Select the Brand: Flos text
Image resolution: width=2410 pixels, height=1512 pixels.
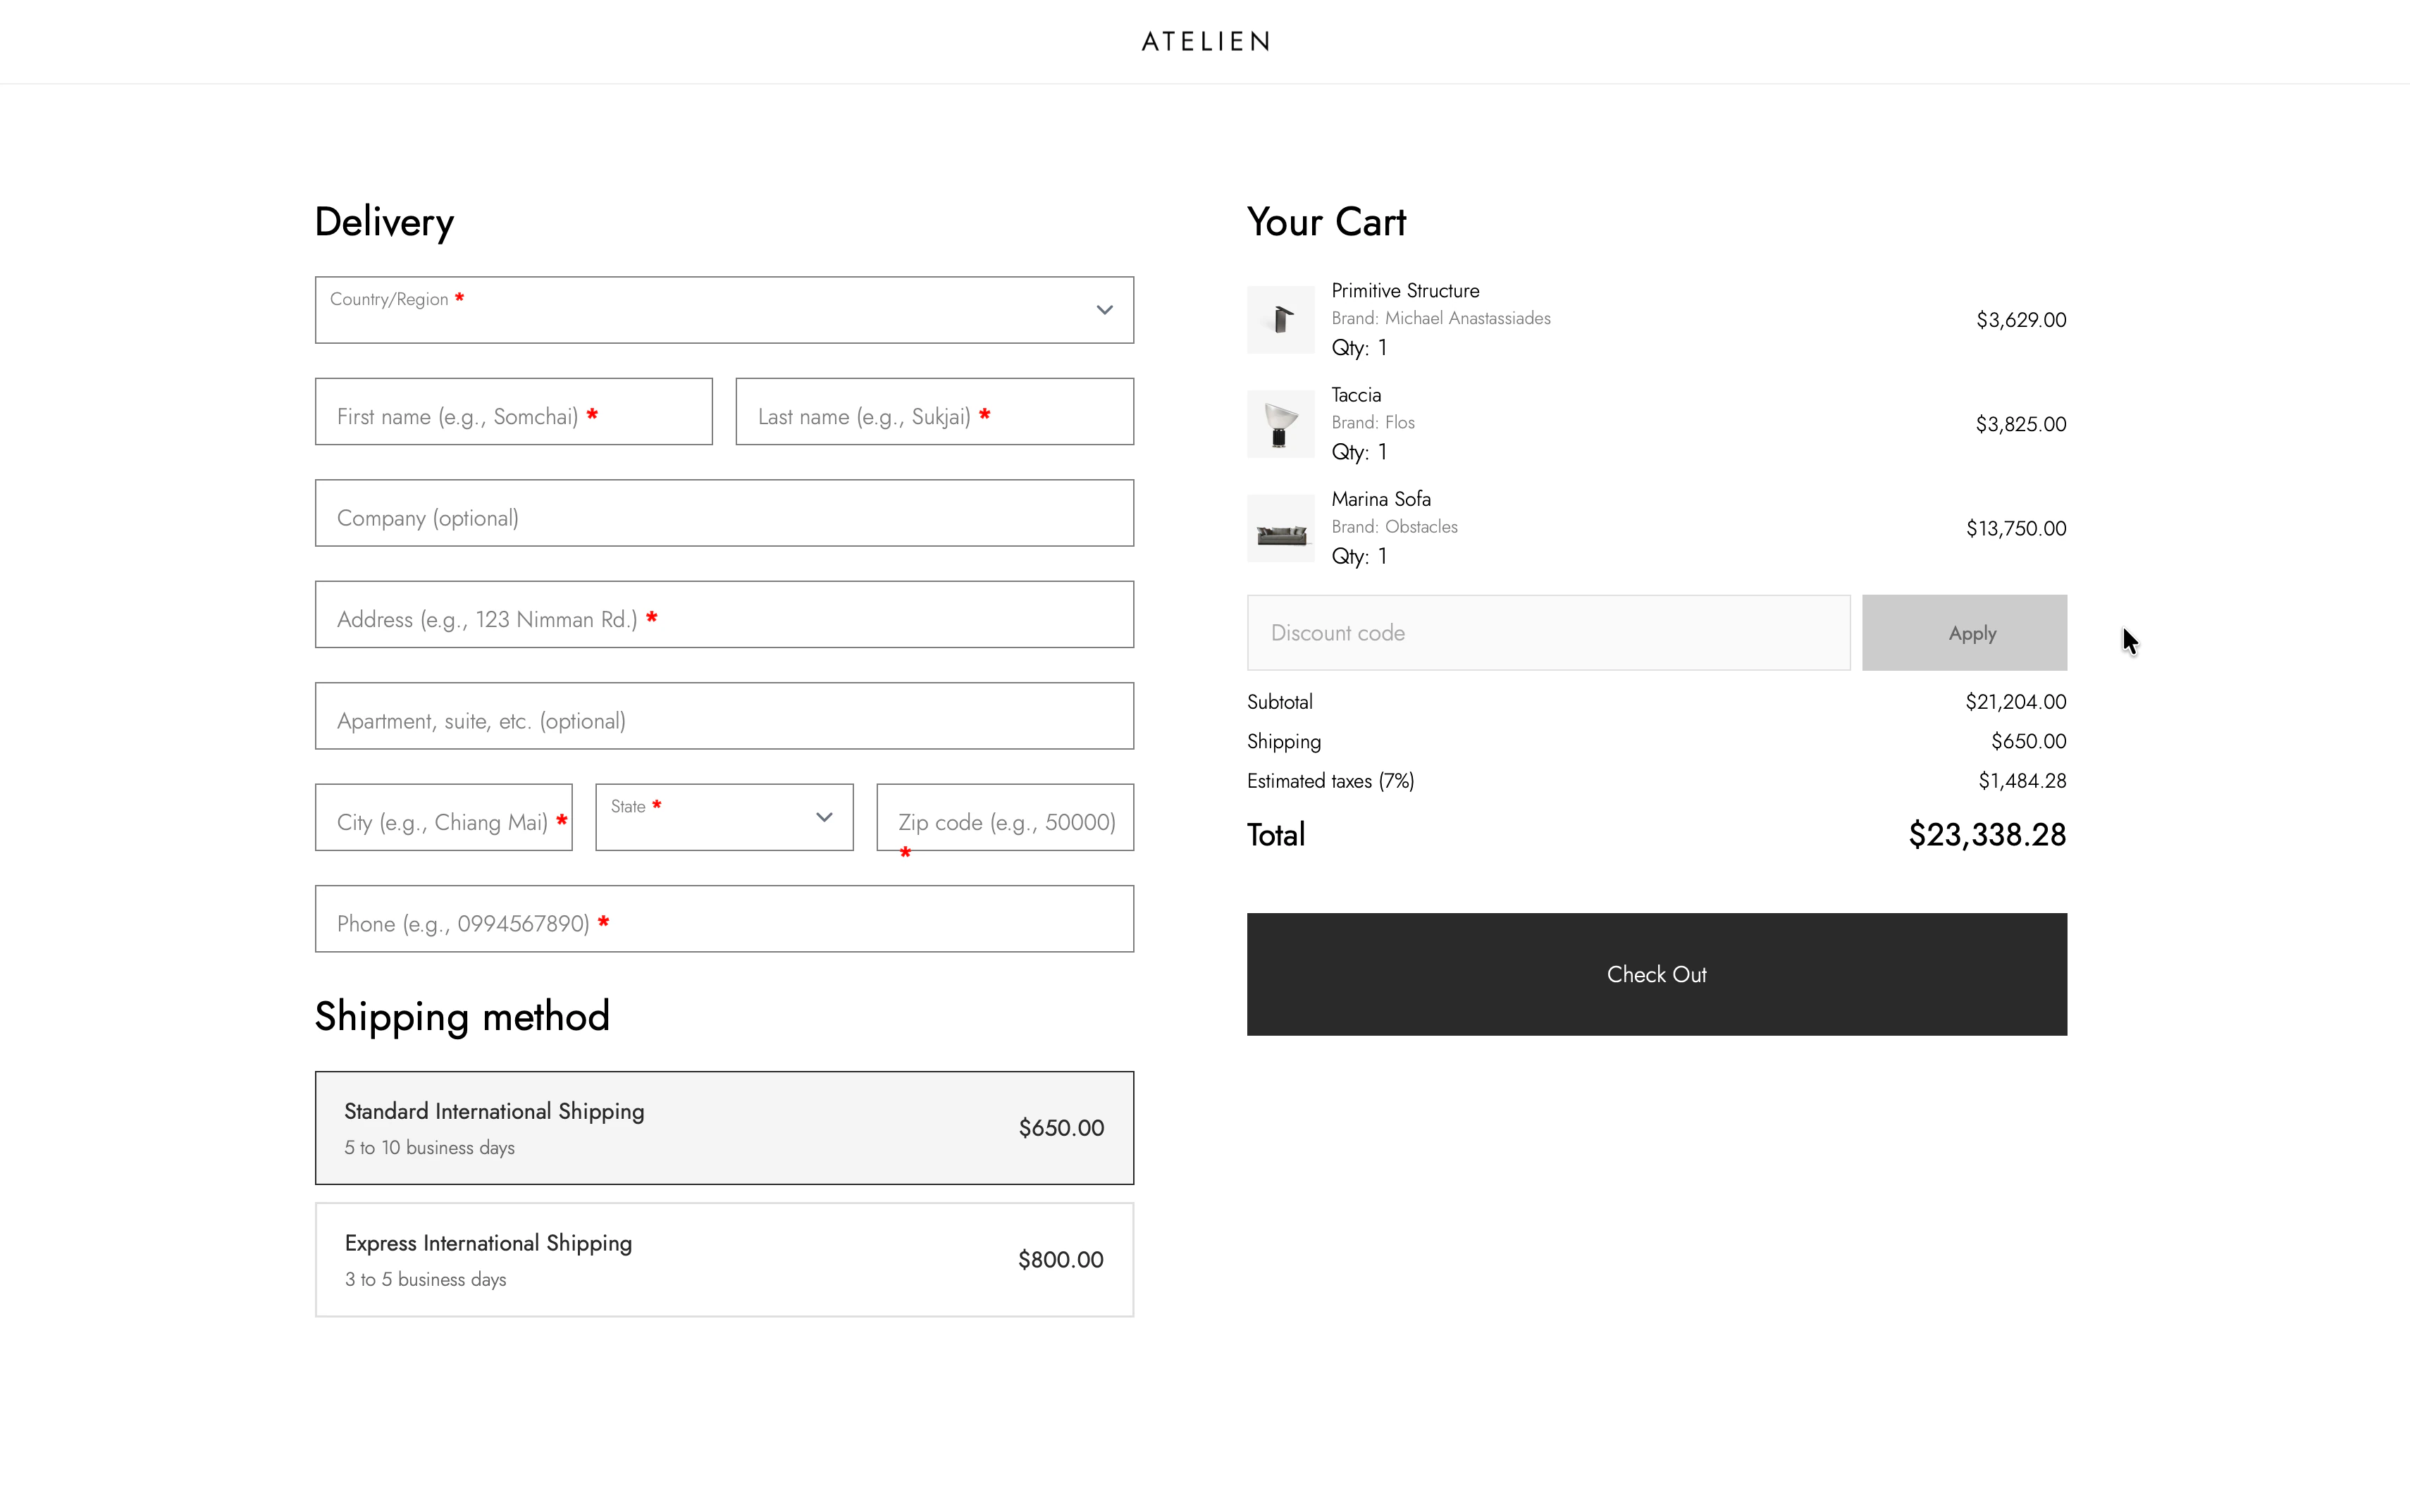point(1373,422)
